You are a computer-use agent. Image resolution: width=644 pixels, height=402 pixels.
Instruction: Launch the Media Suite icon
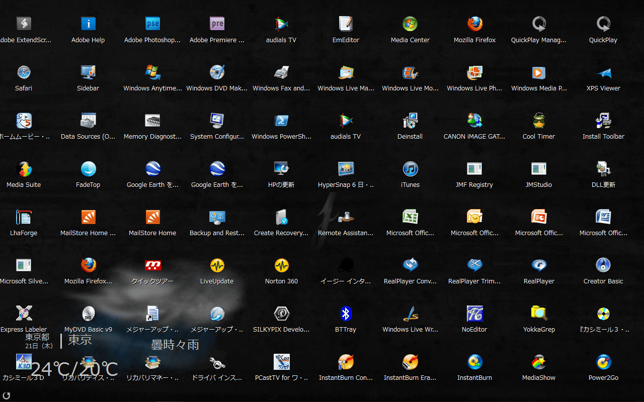[24, 168]
